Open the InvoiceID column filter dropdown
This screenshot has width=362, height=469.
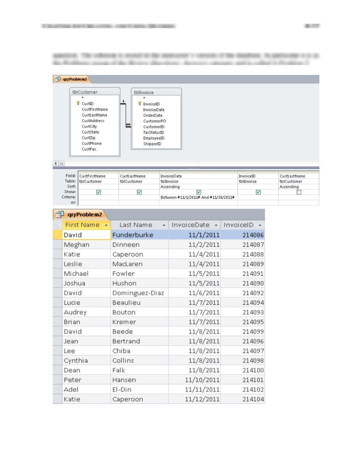(260, 225)
